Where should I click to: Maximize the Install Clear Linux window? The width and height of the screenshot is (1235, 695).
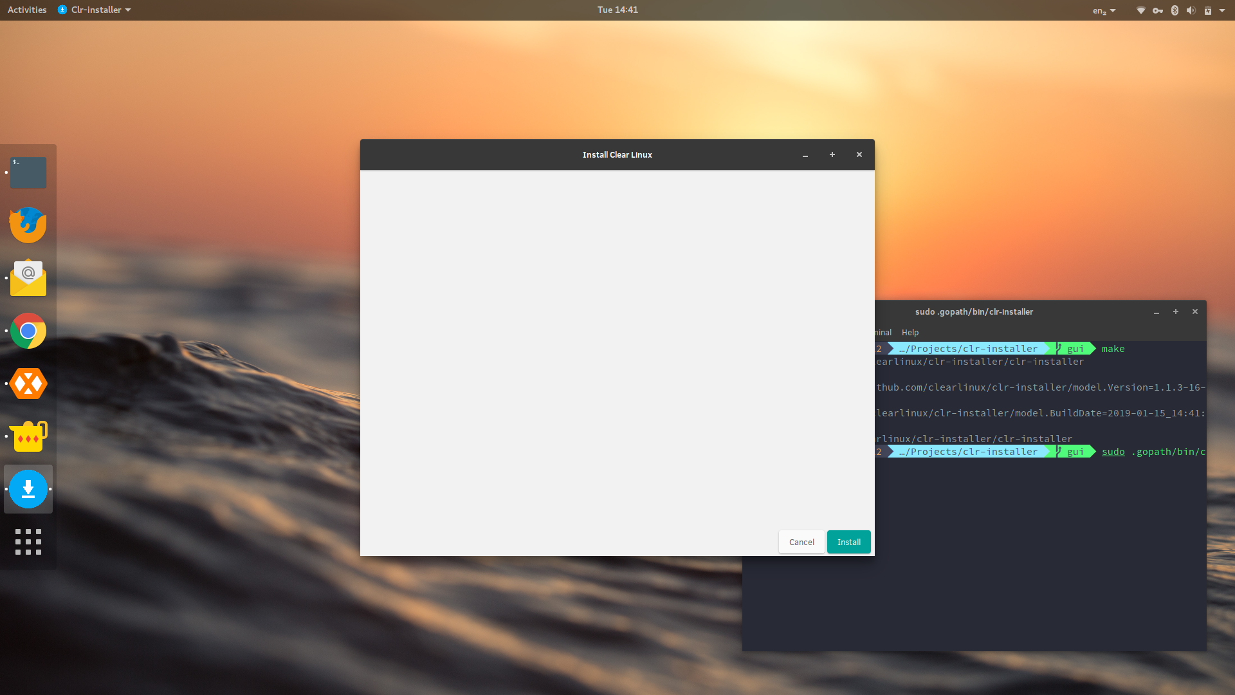pyautogui.click(x=832, y=154)
